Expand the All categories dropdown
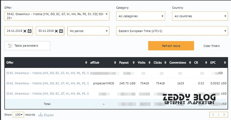This screenshot has height=120, width=231. click(141, 16)
